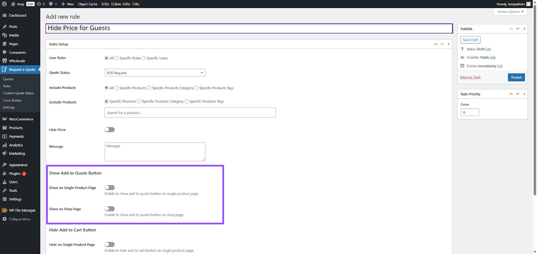Click the Save Draft button
This screenshot has width=537, height=254.
pos(470,40)
